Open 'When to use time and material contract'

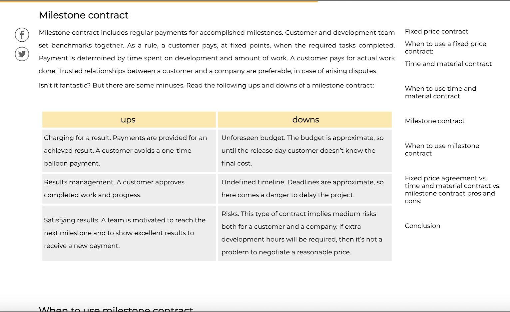pyautogui.click(x=440, y=92)
